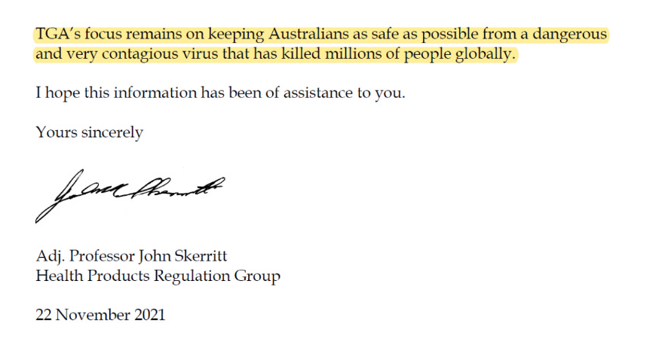Click the handwritten signature image

point(128,195)
